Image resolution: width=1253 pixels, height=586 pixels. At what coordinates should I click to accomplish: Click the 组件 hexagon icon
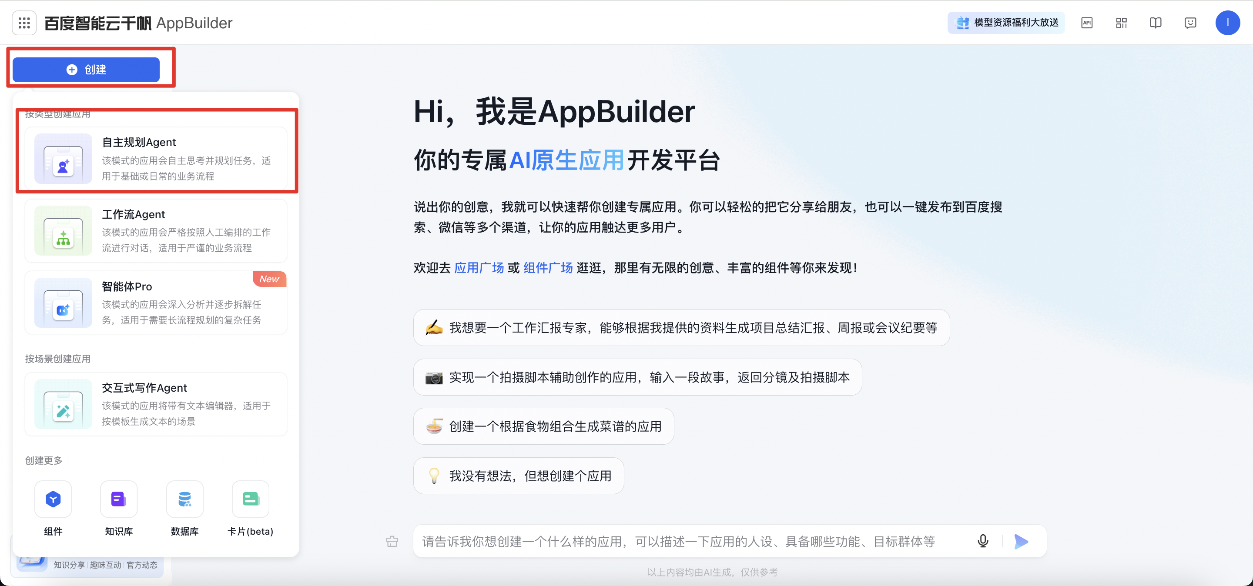pyautogui.click(x=53, y=499)
